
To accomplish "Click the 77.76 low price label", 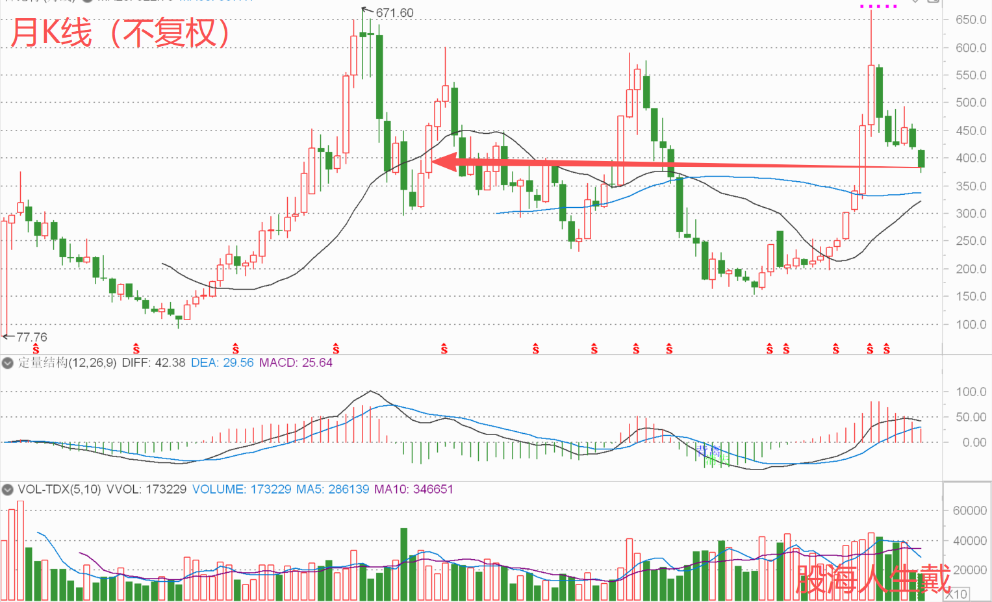I will (x=32, y=337).
